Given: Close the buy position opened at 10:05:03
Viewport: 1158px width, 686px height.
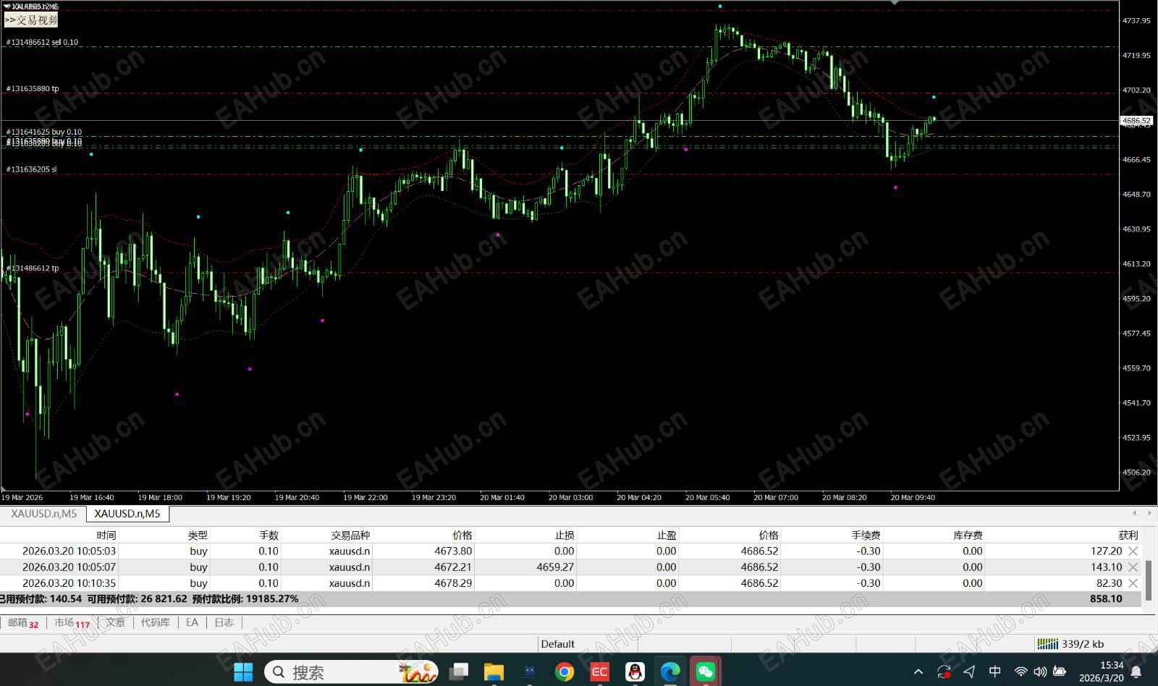Looking at the screenshot, I should [x=1133, y=551].
